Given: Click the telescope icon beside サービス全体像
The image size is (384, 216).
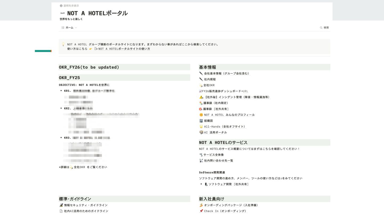Looking at the screenshot, I should [201, 155].
